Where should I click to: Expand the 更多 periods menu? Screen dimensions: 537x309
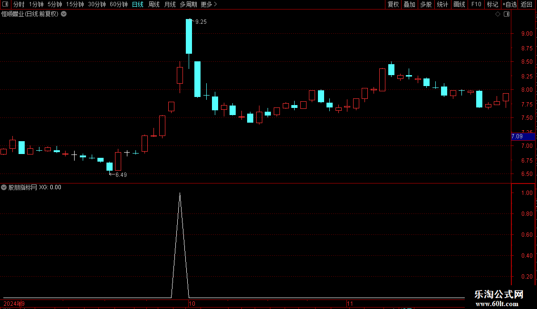point(209,4)
